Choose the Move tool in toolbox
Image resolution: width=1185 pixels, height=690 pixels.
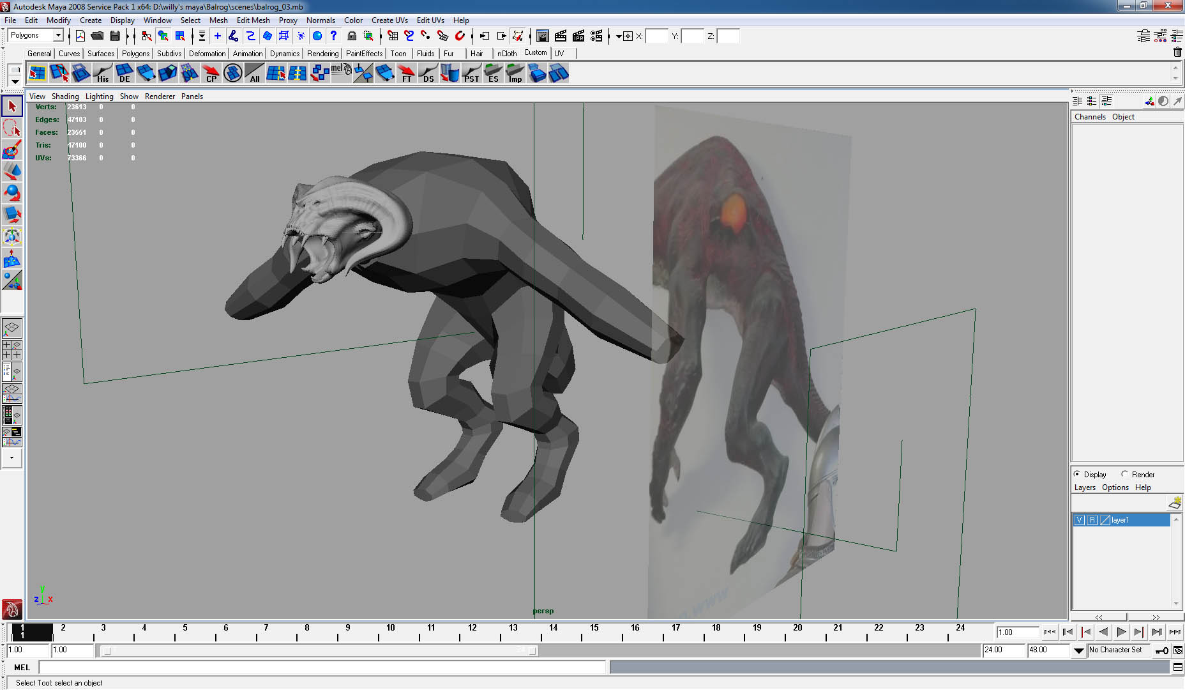[x=12, y=171]
